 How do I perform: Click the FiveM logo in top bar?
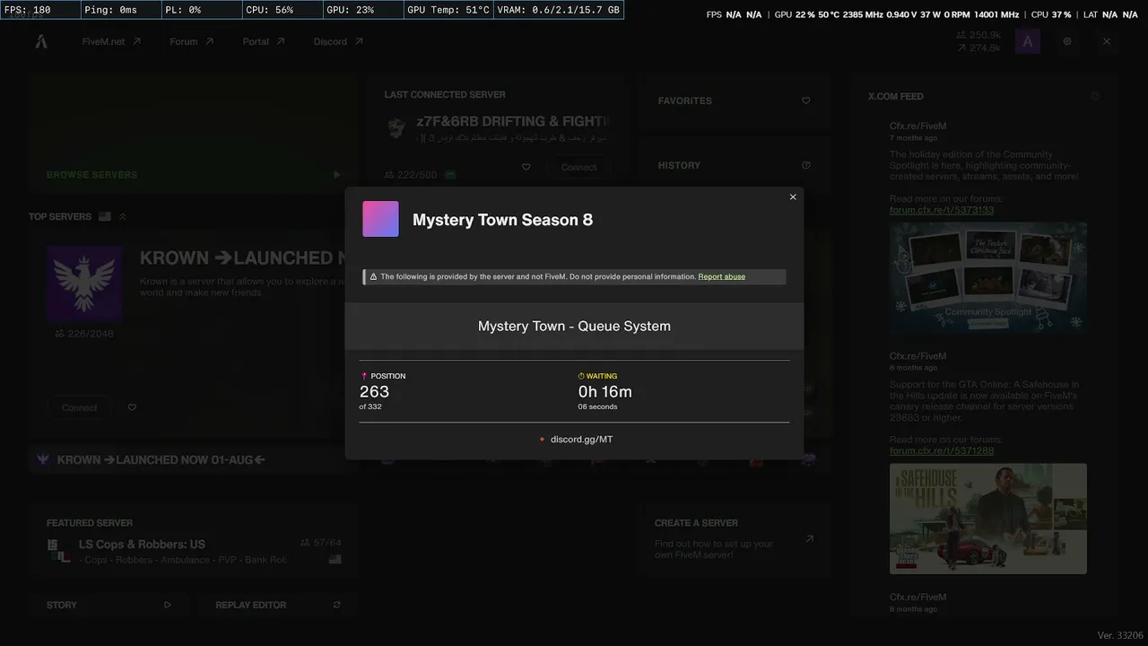tap(41, 41)
